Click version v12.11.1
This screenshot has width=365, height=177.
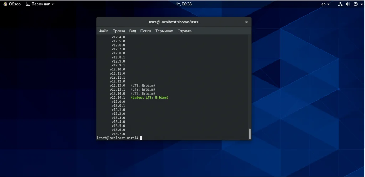tap(118, 77)
